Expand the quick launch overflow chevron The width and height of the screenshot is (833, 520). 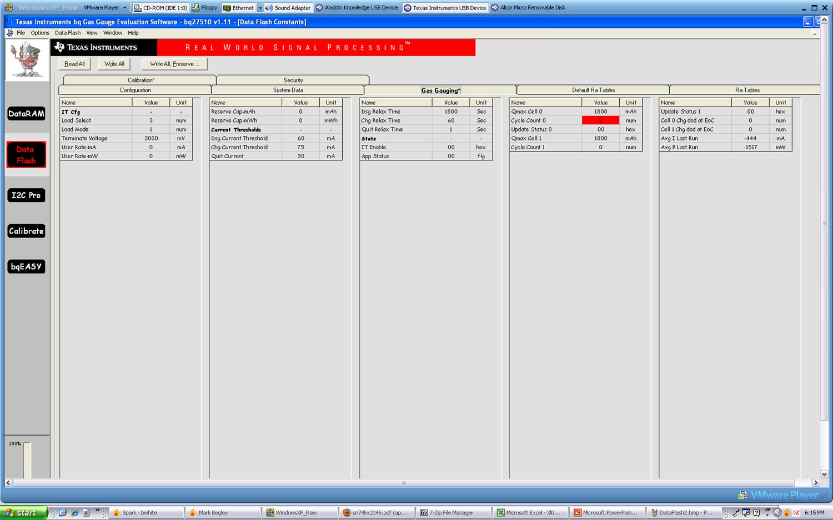point(98,511)
